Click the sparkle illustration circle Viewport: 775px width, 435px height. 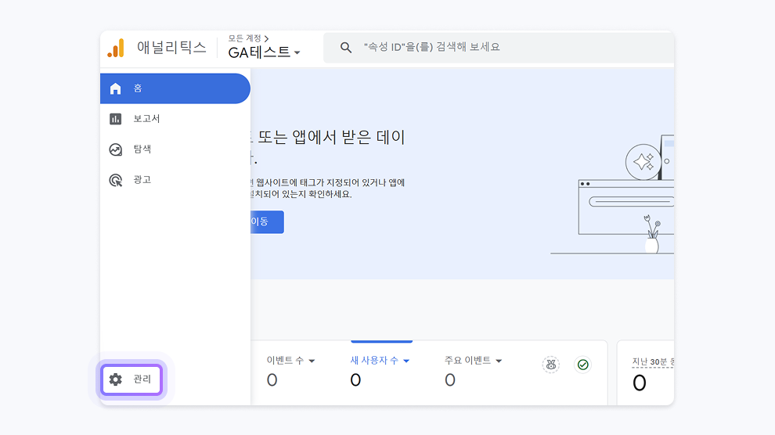(643, 163)
